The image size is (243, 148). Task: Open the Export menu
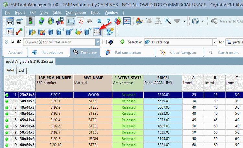click(x=20, y=13)
